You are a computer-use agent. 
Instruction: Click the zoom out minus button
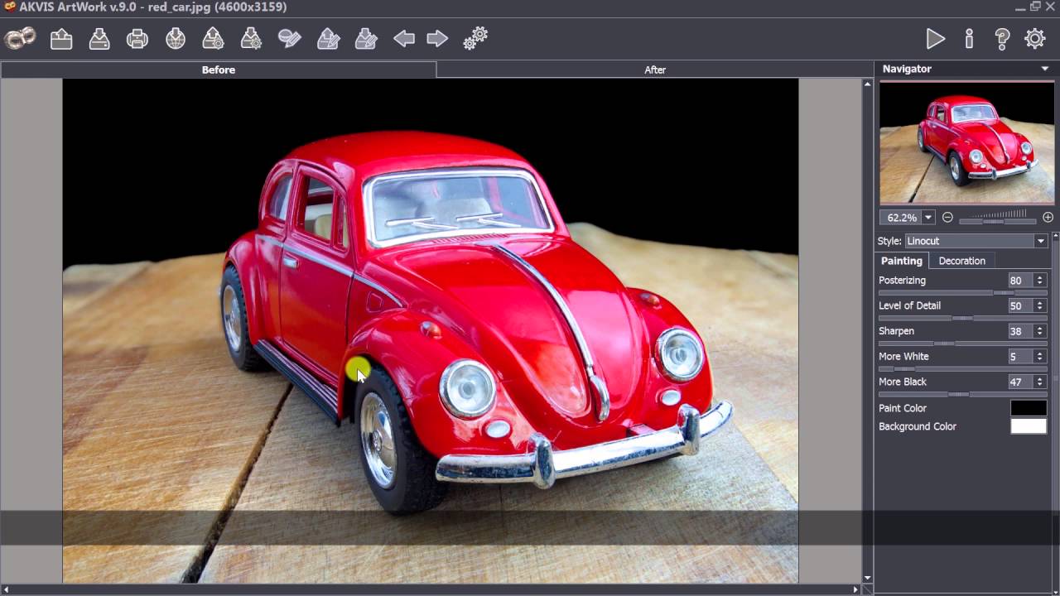pos(947,218)
